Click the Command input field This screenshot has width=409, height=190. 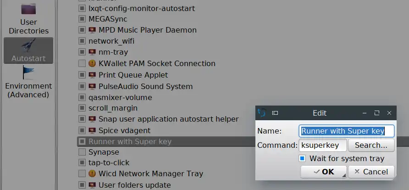coord(322,145)
